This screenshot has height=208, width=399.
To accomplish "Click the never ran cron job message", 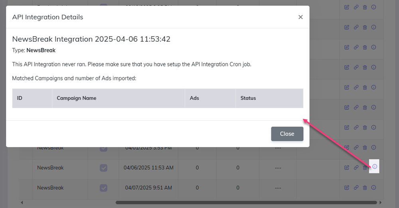I will point(132,64).
